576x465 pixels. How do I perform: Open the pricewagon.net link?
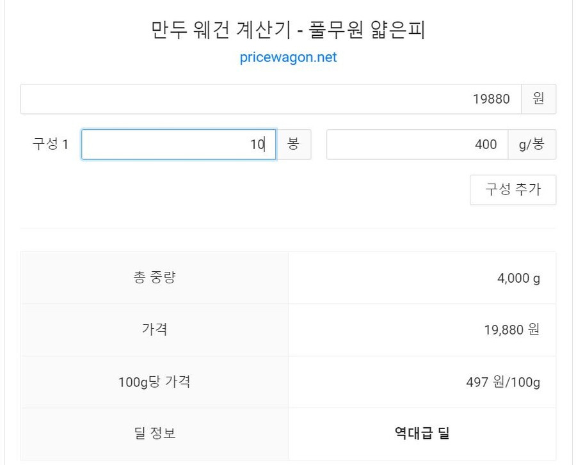[x=288, y=58]
